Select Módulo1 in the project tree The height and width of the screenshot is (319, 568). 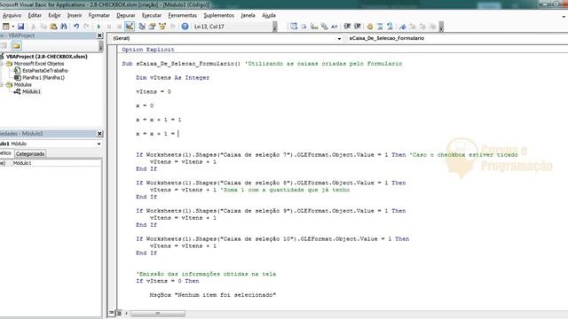click(x=31, y=91)
